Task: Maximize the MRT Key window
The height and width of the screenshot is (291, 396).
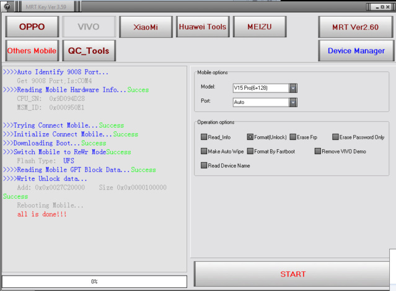Action: (382, 7)
